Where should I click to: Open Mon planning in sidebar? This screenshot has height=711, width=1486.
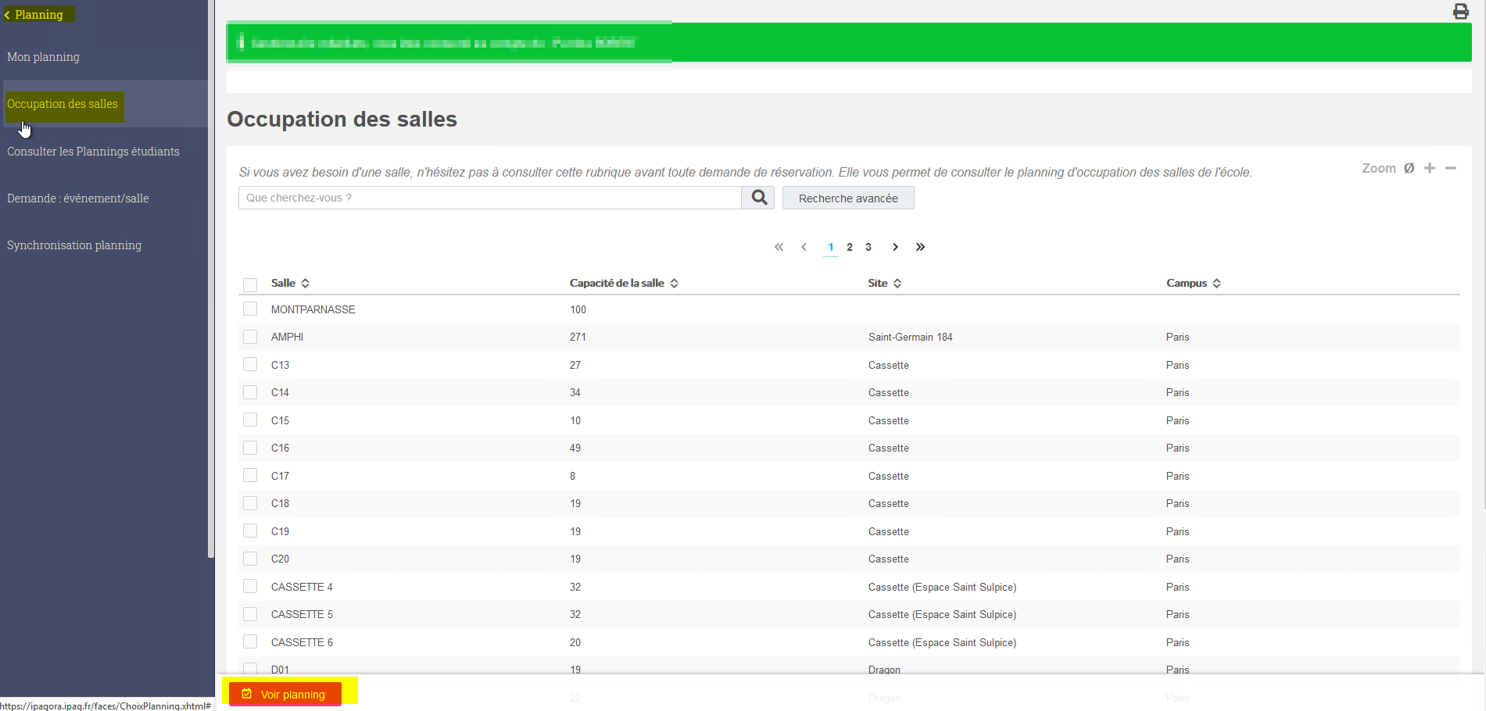point(44,57)
